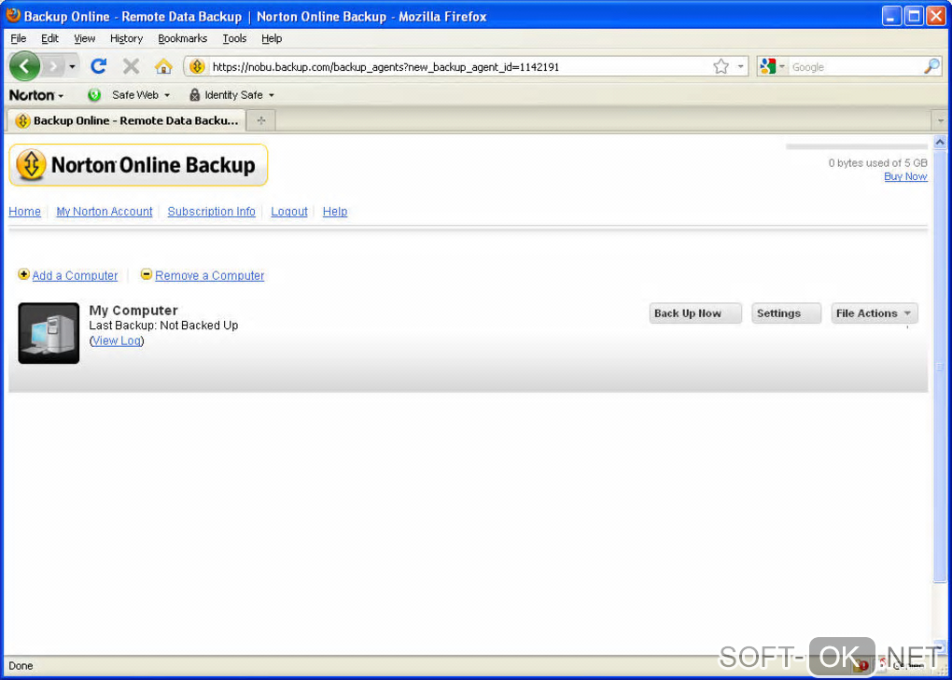The height and width of the screenshot is (680, 952).
Task: Click the Remove a Computer minus icon
Action: [147, 274]
